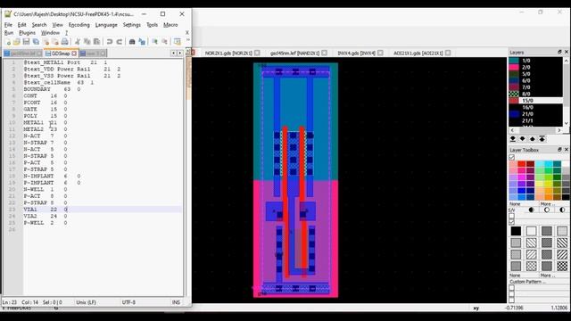Toggle the checked box atop Layer Toolbox
Screen dimensions: 571x321
511,157
